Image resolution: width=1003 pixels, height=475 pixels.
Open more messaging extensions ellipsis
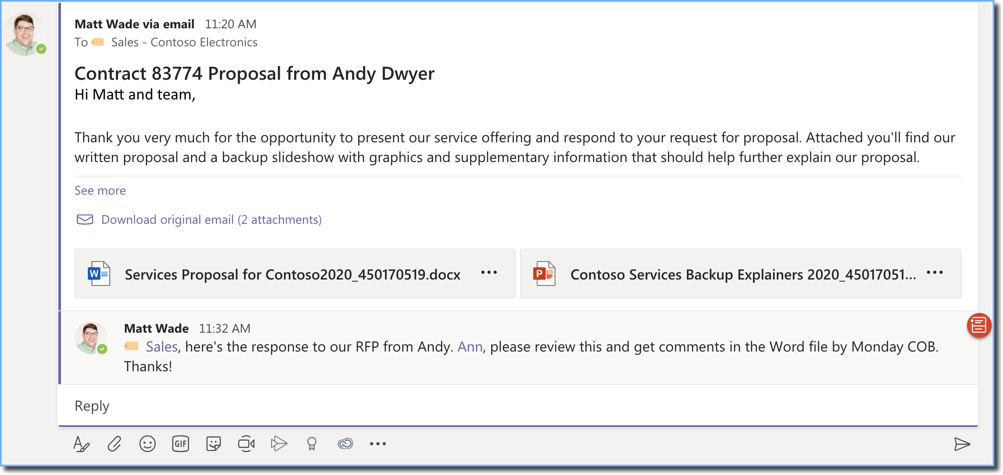tap(378, 444)
